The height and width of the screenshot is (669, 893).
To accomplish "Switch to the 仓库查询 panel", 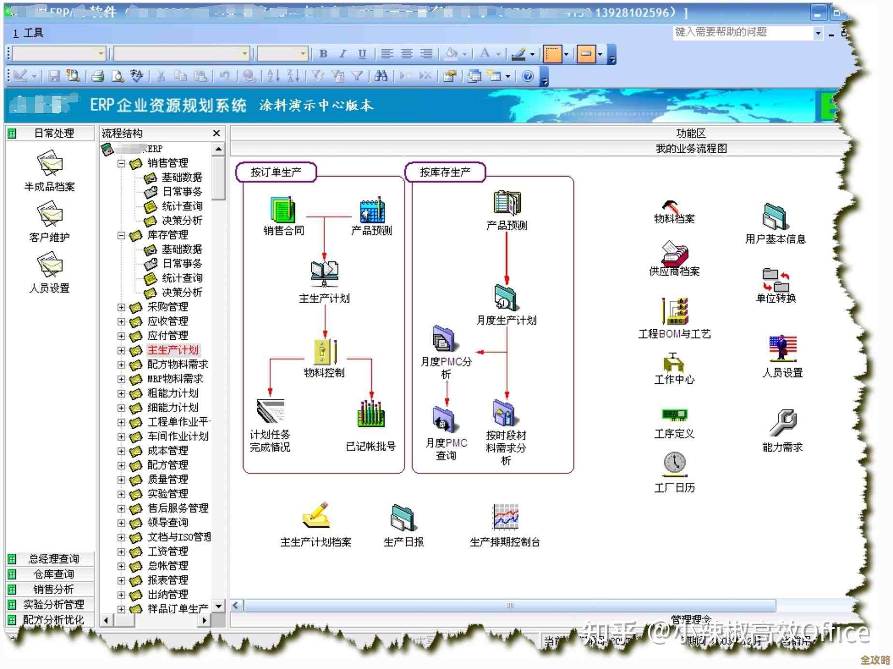I will [52, 574].
